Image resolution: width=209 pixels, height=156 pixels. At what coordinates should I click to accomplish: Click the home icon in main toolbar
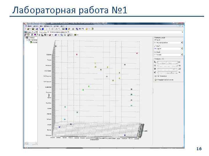(73, 29)
